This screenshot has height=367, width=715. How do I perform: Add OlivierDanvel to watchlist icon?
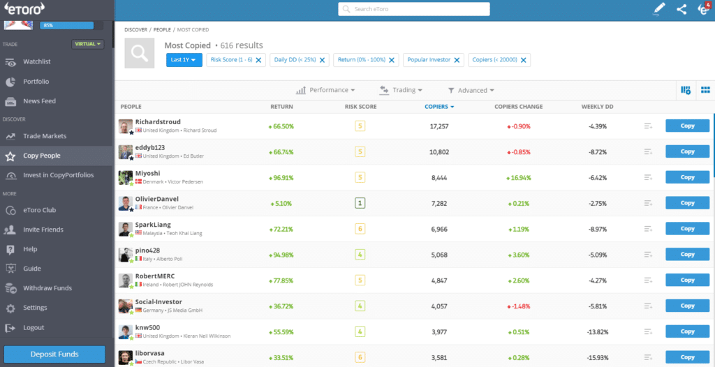[x=648, y=203]
